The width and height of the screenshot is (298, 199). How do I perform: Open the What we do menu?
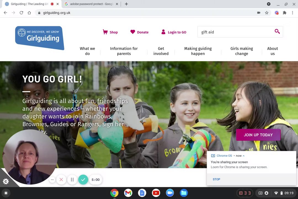click(87, 51)
